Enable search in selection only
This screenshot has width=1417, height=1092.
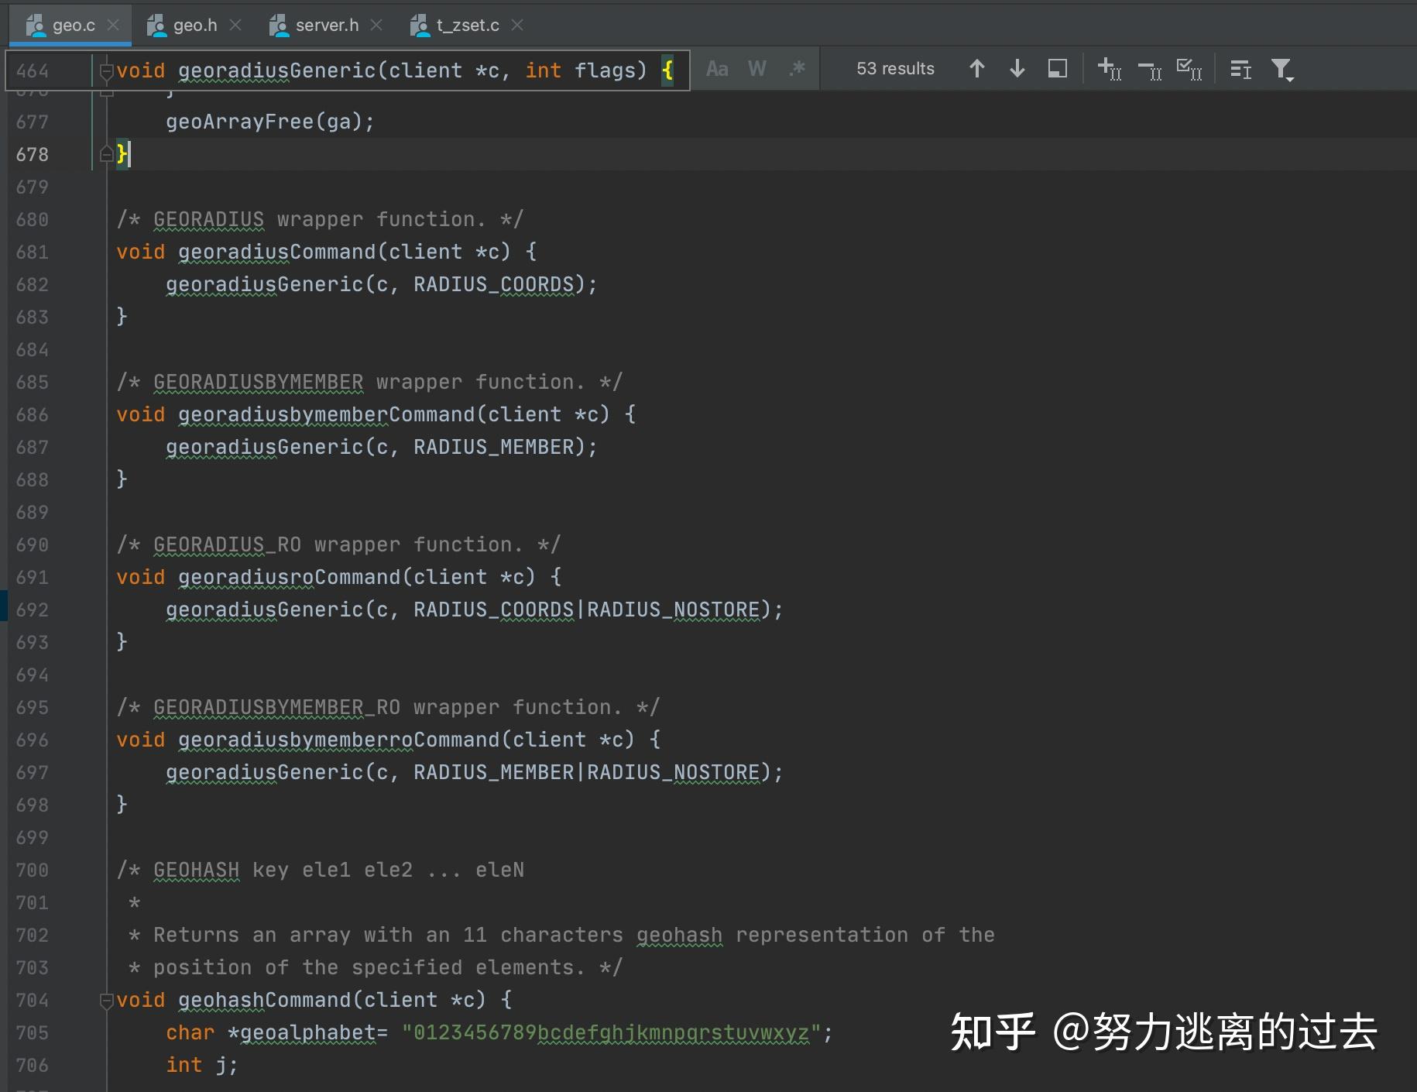click(x=1056, y=69)
